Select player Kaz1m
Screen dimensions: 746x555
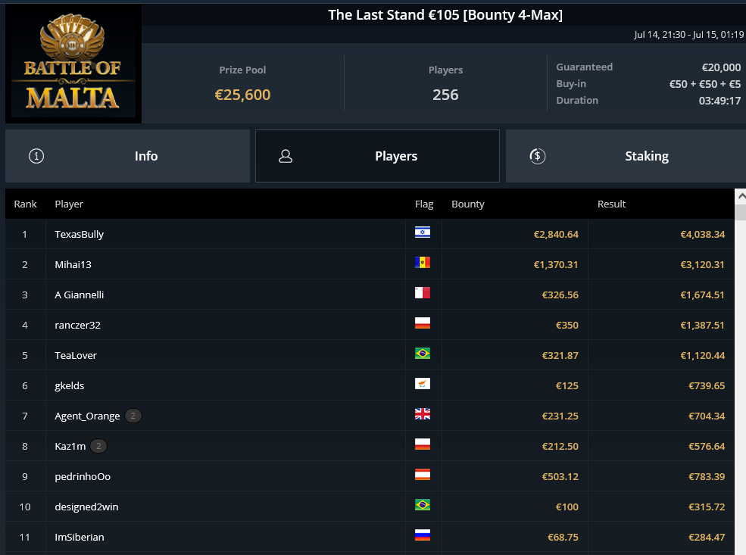[70, 446]
